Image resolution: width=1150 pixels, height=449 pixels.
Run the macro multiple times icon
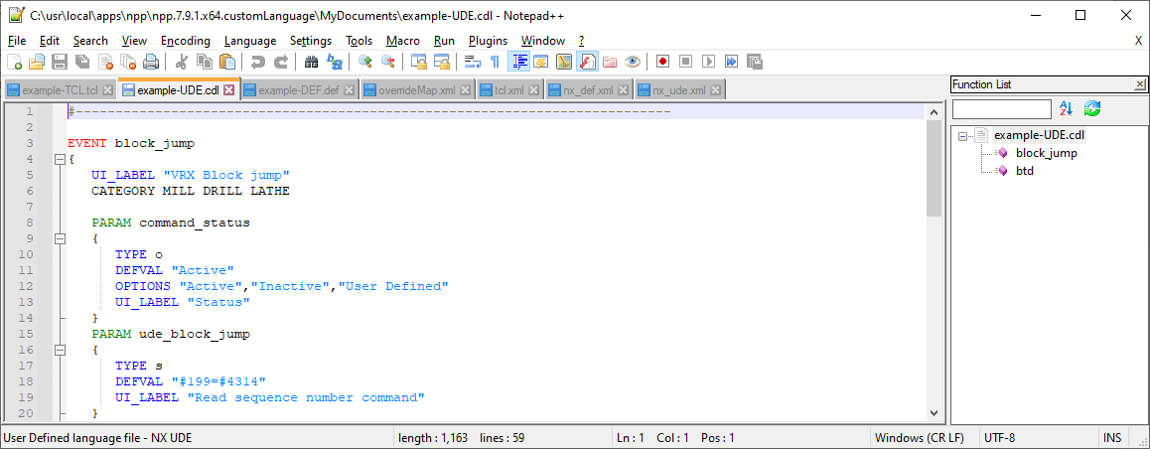coord(731,62)
